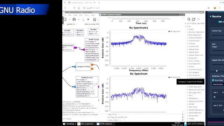Select the OFDM Receiver block
224x126 pixels.
[x=87, y=87]
